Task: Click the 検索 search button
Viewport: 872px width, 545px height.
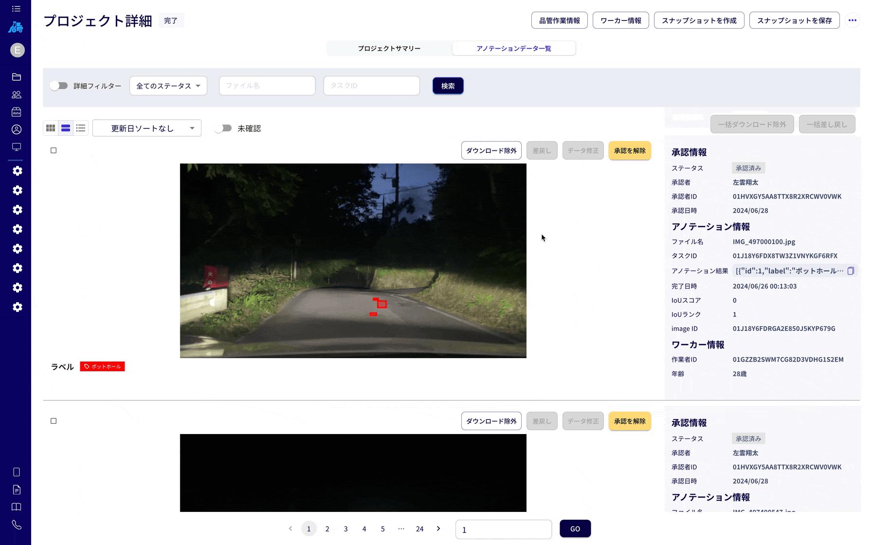Action: [448, 86]
